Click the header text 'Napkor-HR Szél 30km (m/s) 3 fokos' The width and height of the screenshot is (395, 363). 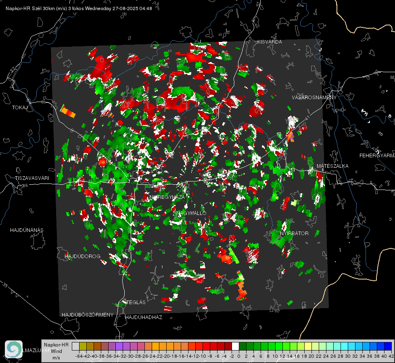[45, 8]
